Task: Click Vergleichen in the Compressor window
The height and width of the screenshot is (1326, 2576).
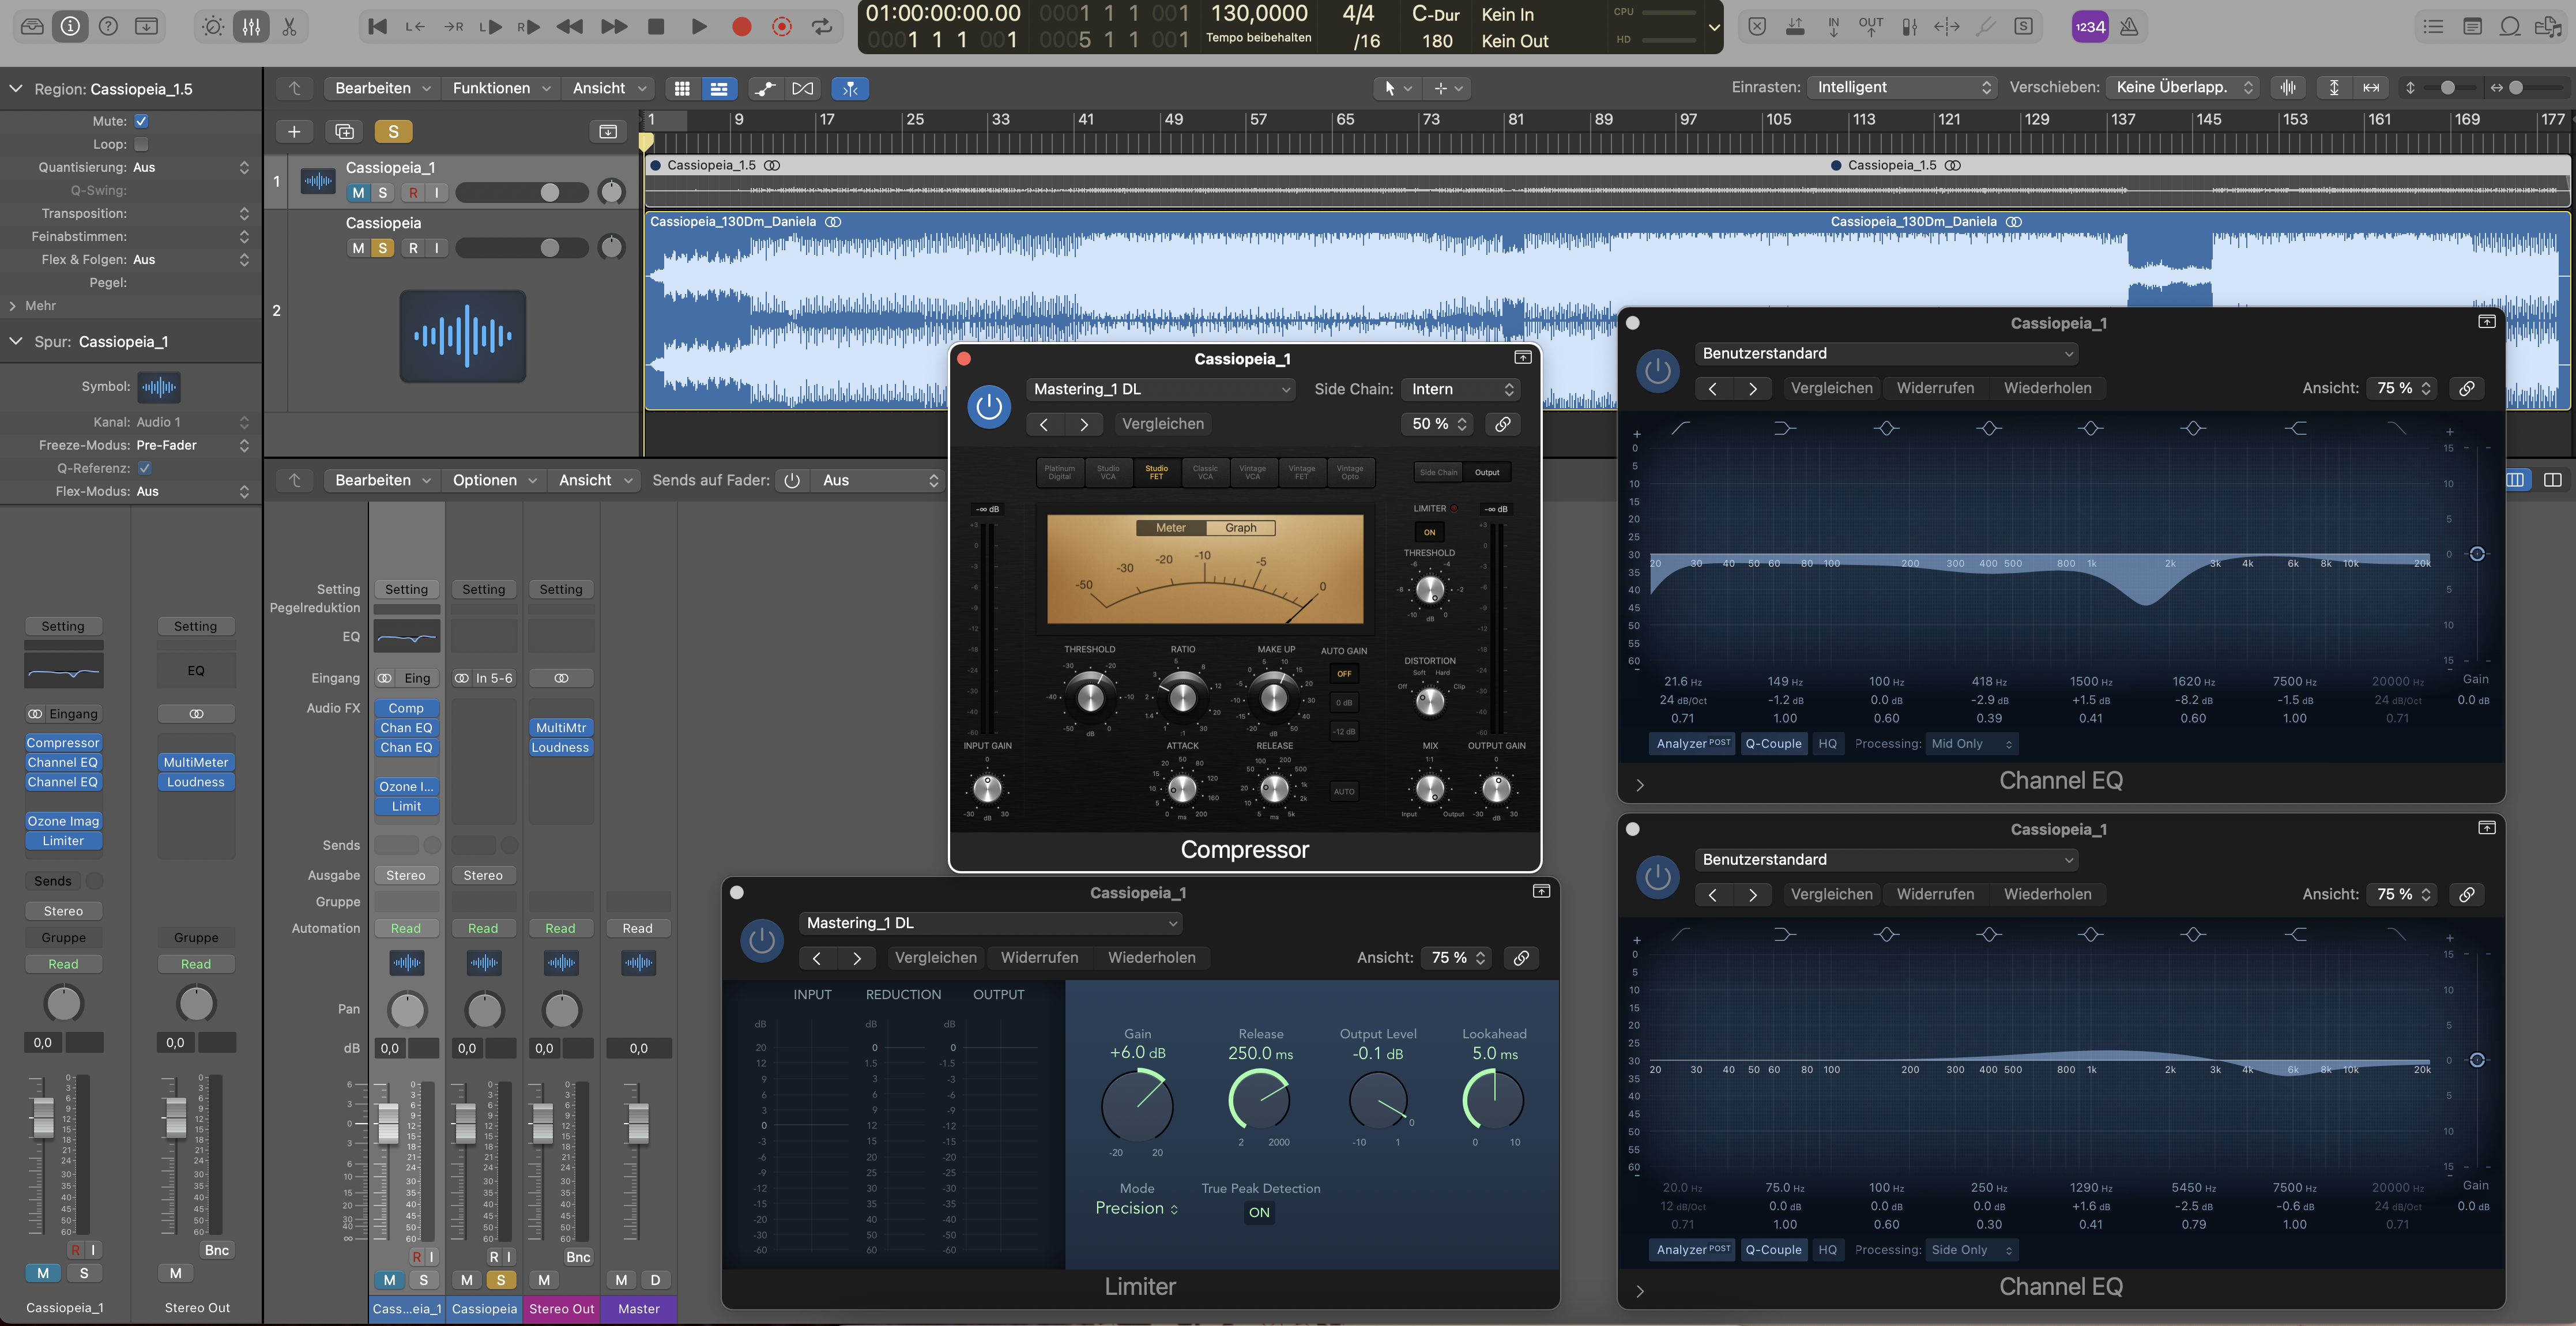Action: 1162,424
